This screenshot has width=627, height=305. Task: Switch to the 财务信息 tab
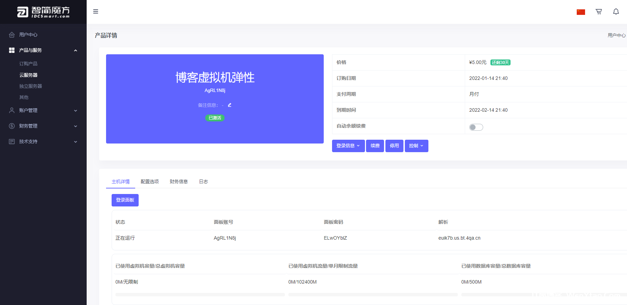click(179, 182)
